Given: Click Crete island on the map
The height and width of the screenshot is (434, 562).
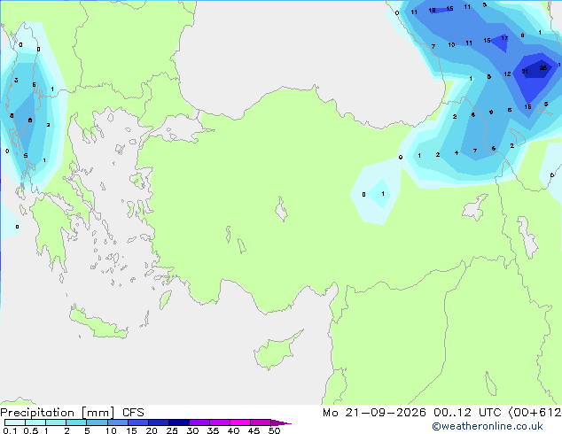Looking at the screenshot, I should coord(98,323).
